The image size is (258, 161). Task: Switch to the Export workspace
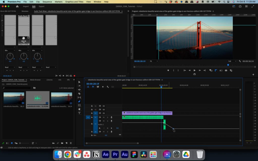click(x=42, y=6)
